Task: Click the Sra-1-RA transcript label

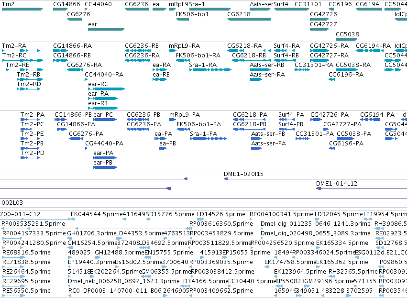Action: coord(203,65)
